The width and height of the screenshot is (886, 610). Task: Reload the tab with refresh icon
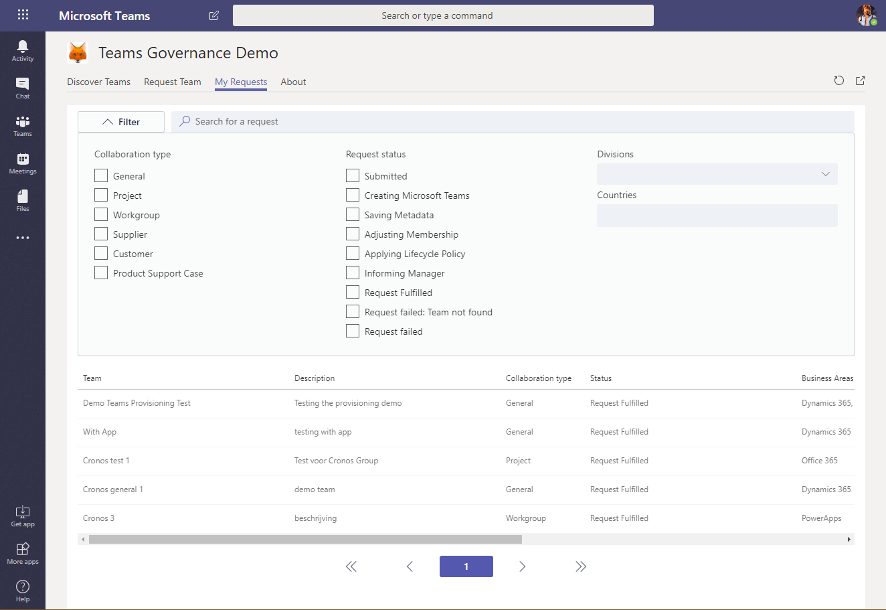pos(839,81)
